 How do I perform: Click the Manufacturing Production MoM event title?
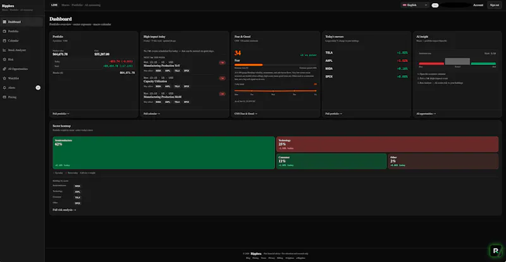163,97
